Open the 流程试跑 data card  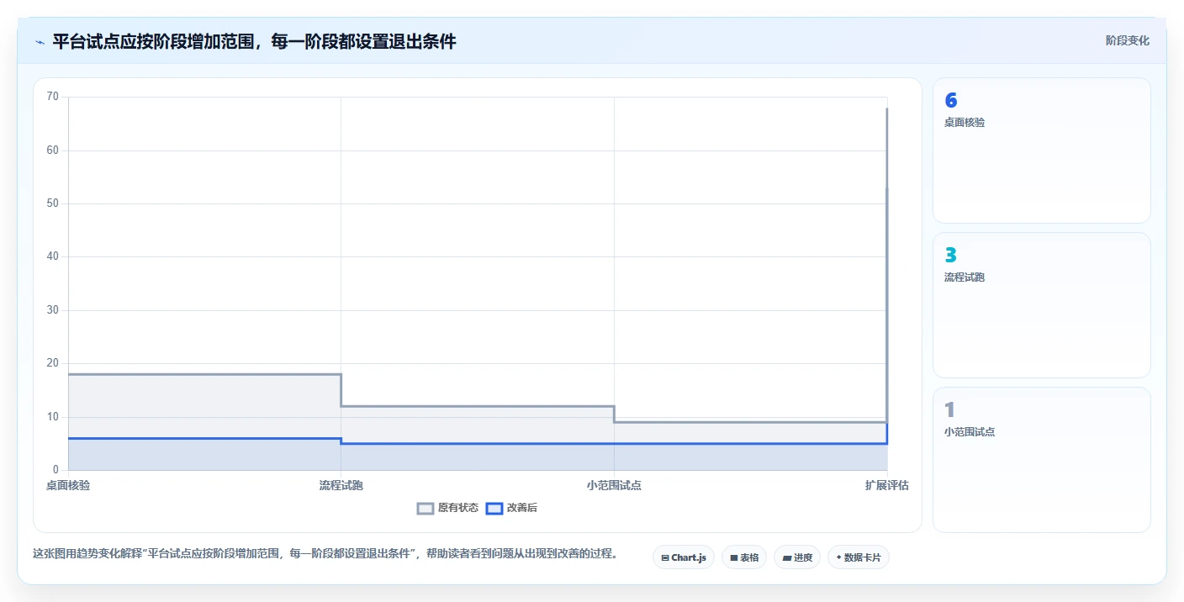1042,305
